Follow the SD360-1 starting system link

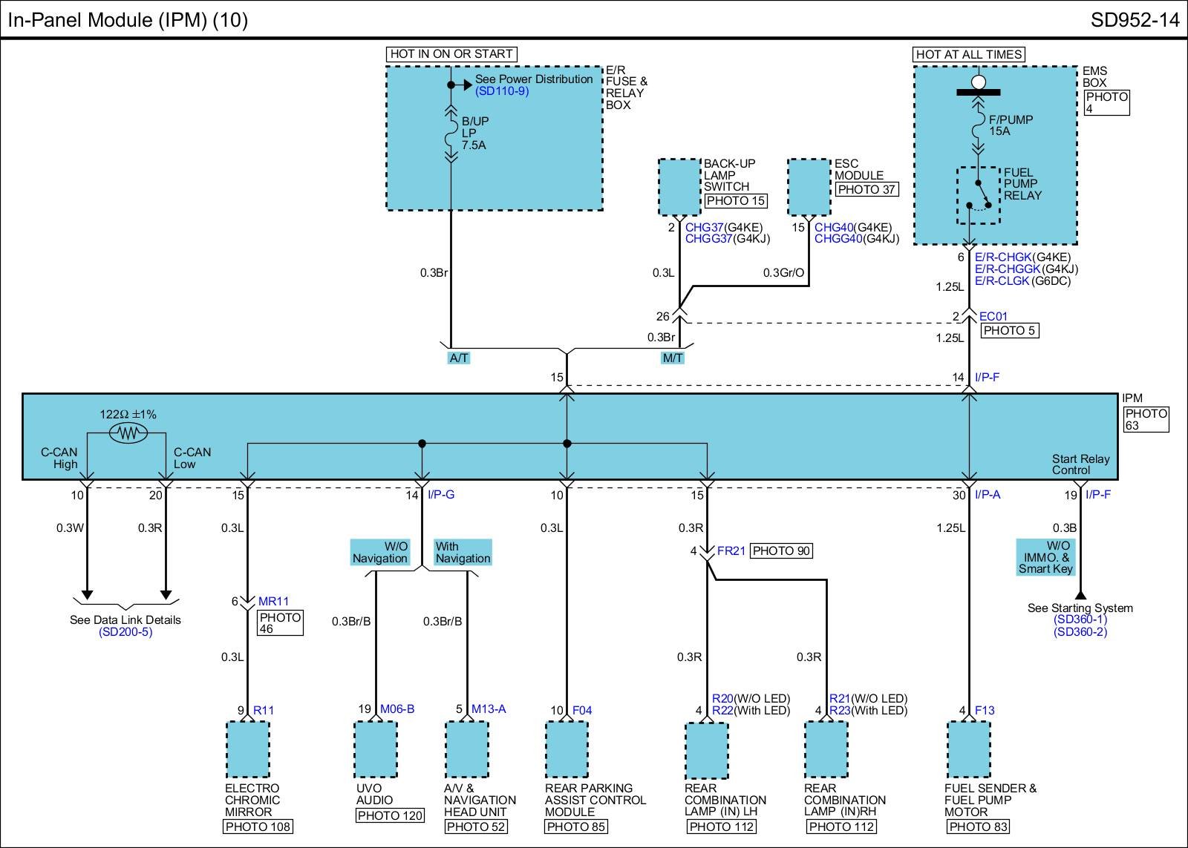tap(1080, 619)
